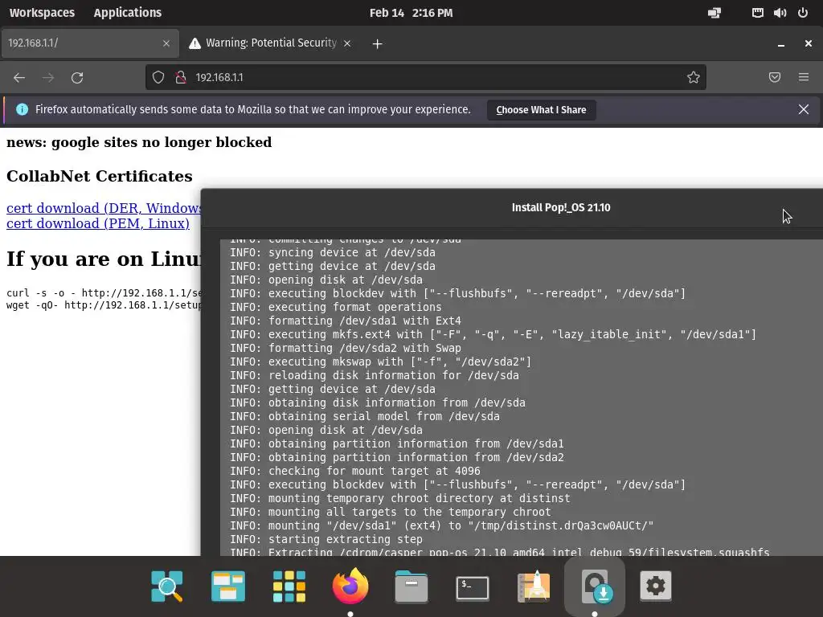Viewport: 823px width, 617px height.
Task: Click log line 'formatting /dev/sda1 with Ext4'
Action: 346,321
